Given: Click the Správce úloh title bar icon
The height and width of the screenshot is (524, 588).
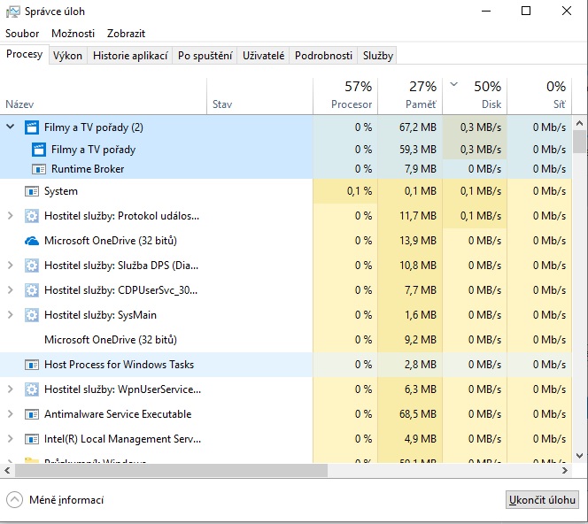Looking at the screenshot, I should pyautogui.click(x=13, y=12).
